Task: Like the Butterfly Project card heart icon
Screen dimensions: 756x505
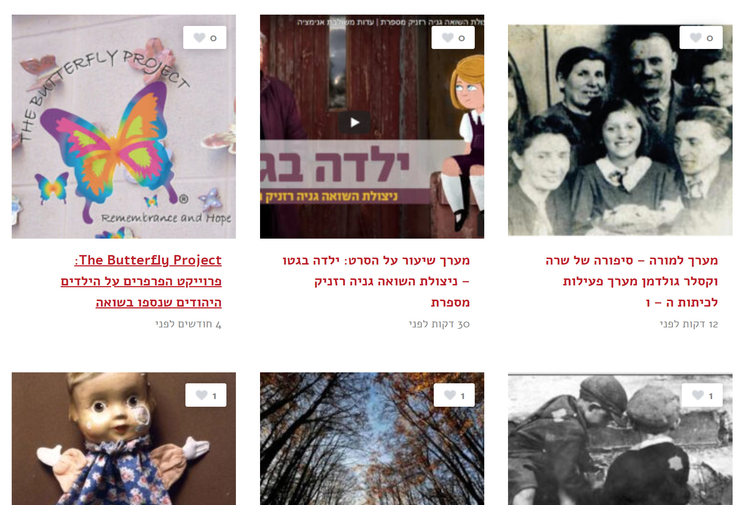Action: pyautogui.click(x=199, y=38)
